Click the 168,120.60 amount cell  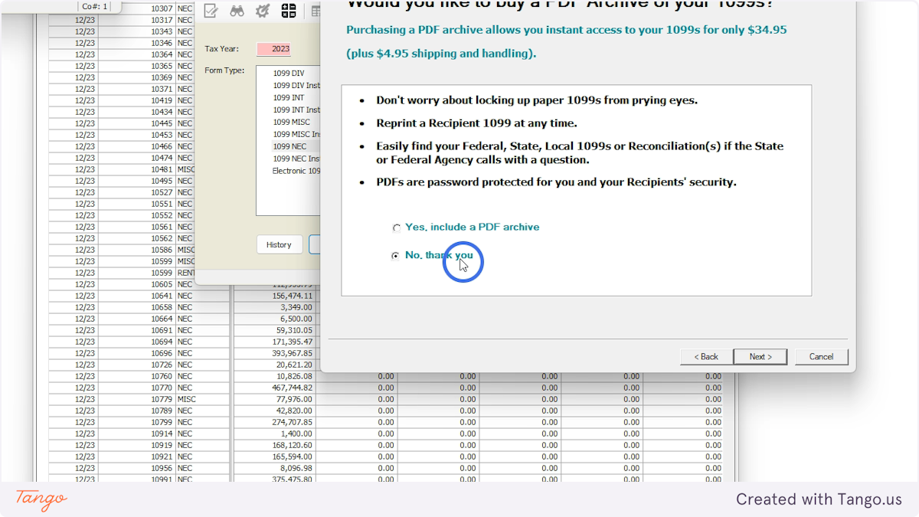[275, 445]
